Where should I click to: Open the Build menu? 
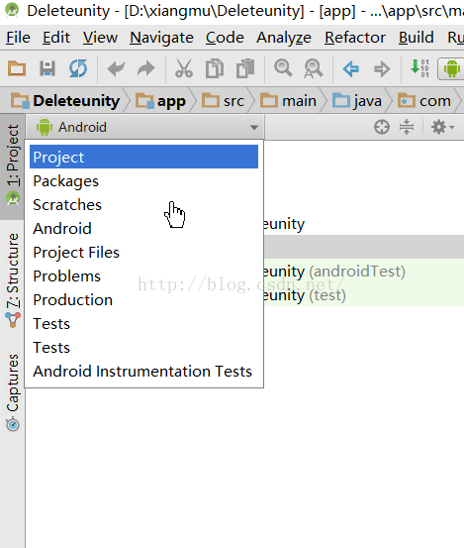tap(417, 38)
